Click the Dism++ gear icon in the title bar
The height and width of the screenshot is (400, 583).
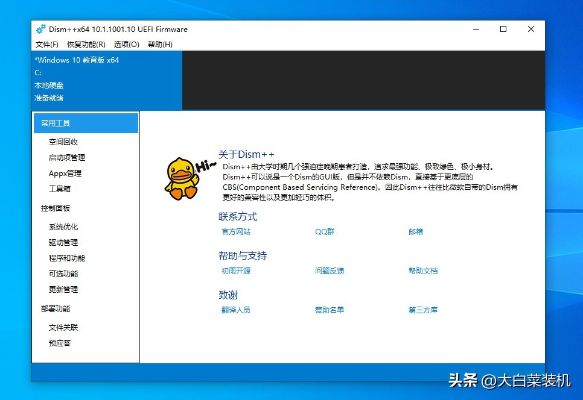tap(40, 29)
